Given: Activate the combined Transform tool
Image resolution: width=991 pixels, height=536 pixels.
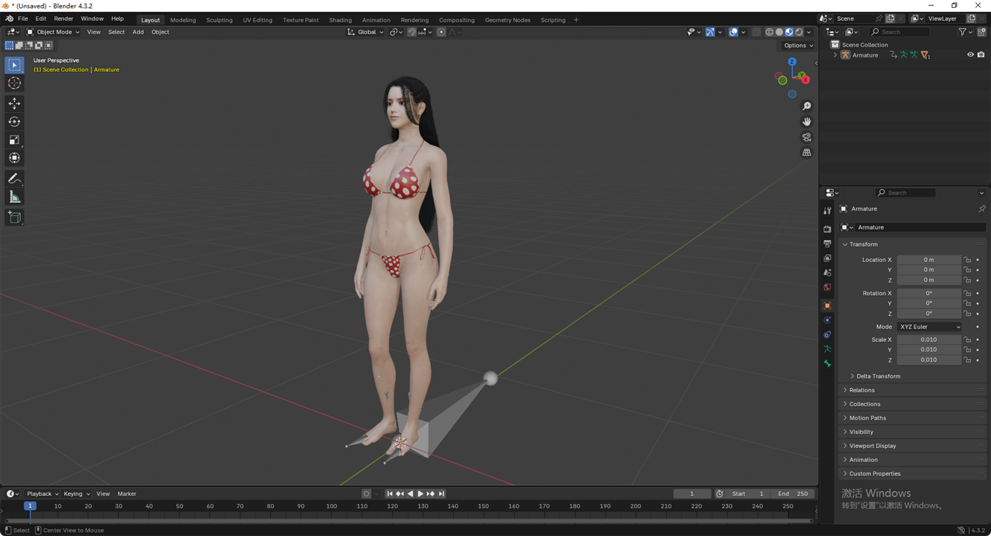Looking at the screenshot, I should [15, 158].
